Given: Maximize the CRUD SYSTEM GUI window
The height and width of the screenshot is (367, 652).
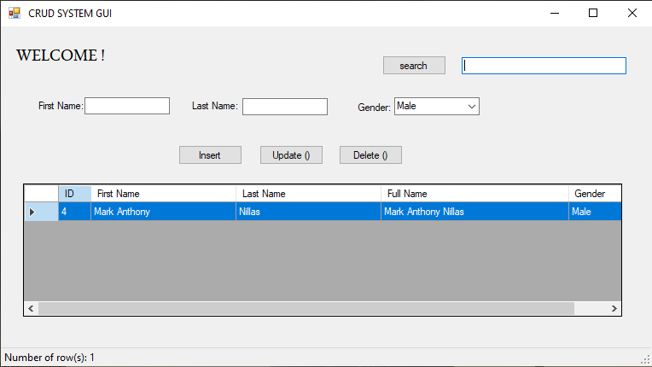Looking at the screenshot, I should [x=593, y=13].
